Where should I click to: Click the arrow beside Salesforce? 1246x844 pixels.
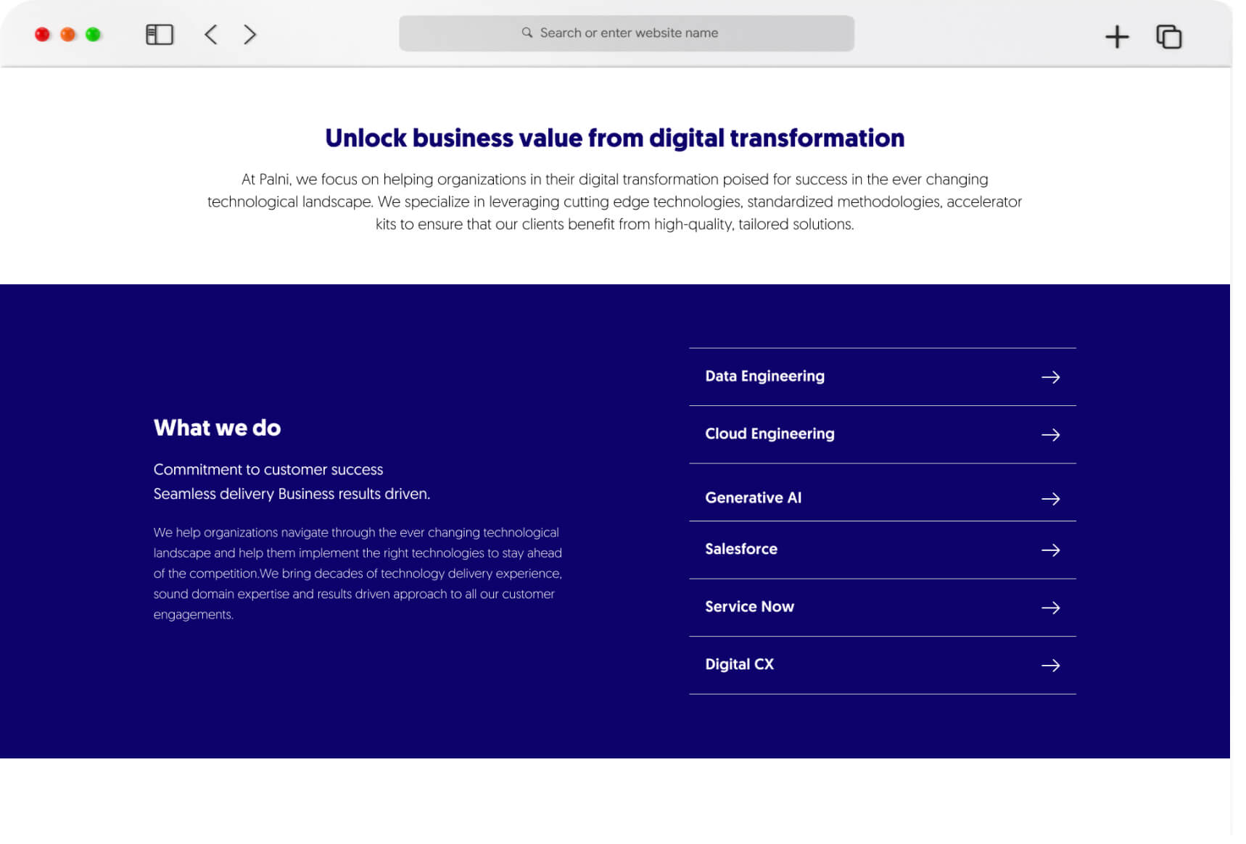click(1050, 550)
